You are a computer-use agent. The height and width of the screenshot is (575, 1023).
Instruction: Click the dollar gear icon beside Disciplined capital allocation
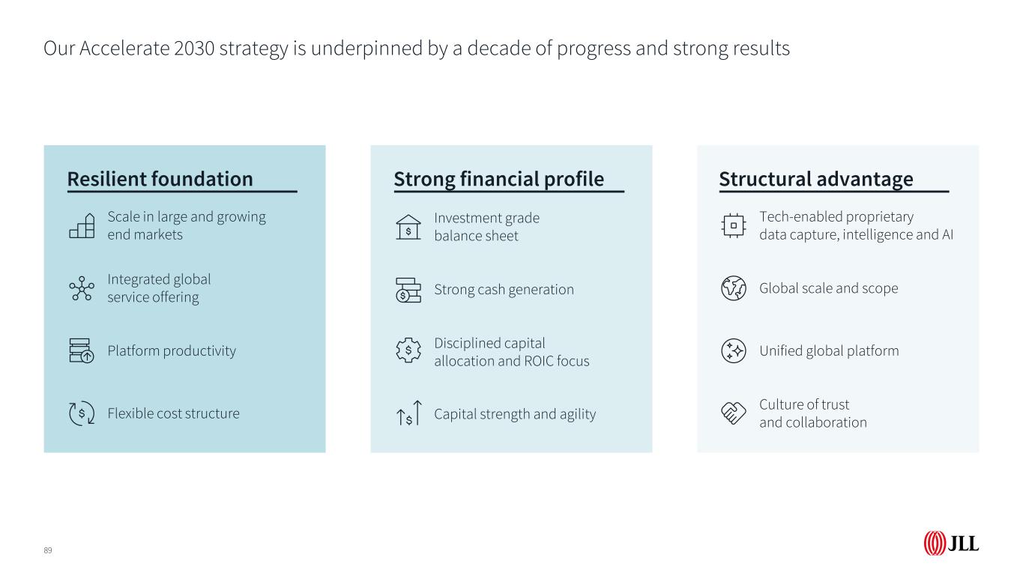pyautogui.click(x=408, y=350)
